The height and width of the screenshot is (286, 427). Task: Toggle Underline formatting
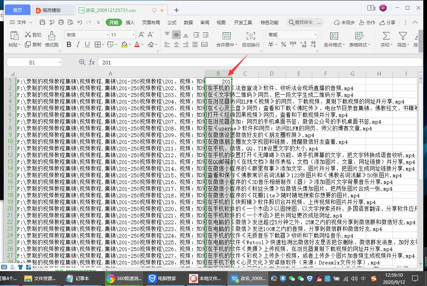tap(87, 44)
